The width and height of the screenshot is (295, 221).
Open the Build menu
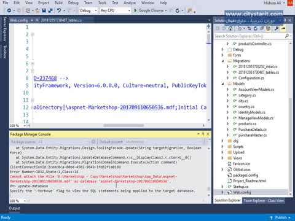[58, 3]
